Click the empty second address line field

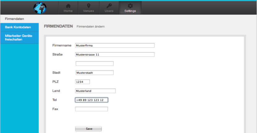94,64
